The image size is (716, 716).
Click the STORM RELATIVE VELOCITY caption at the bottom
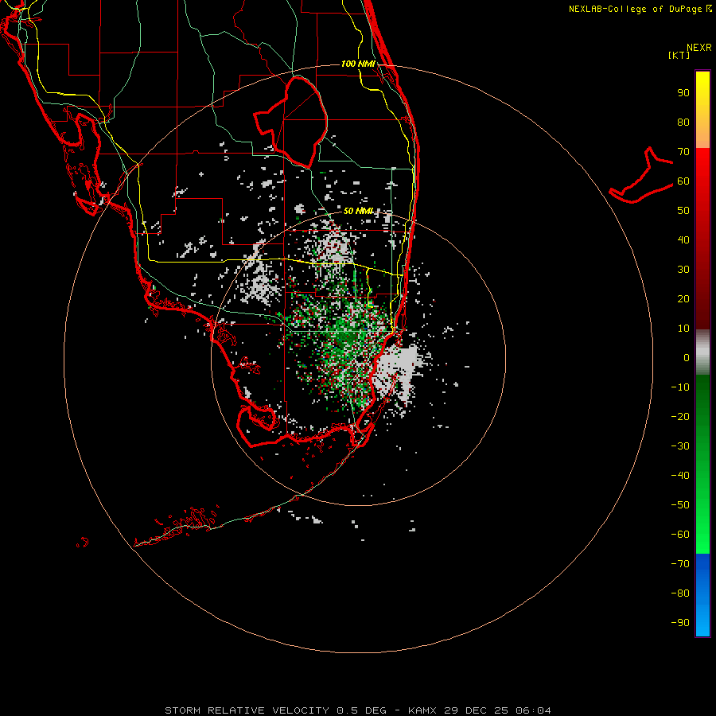(358, 710)
